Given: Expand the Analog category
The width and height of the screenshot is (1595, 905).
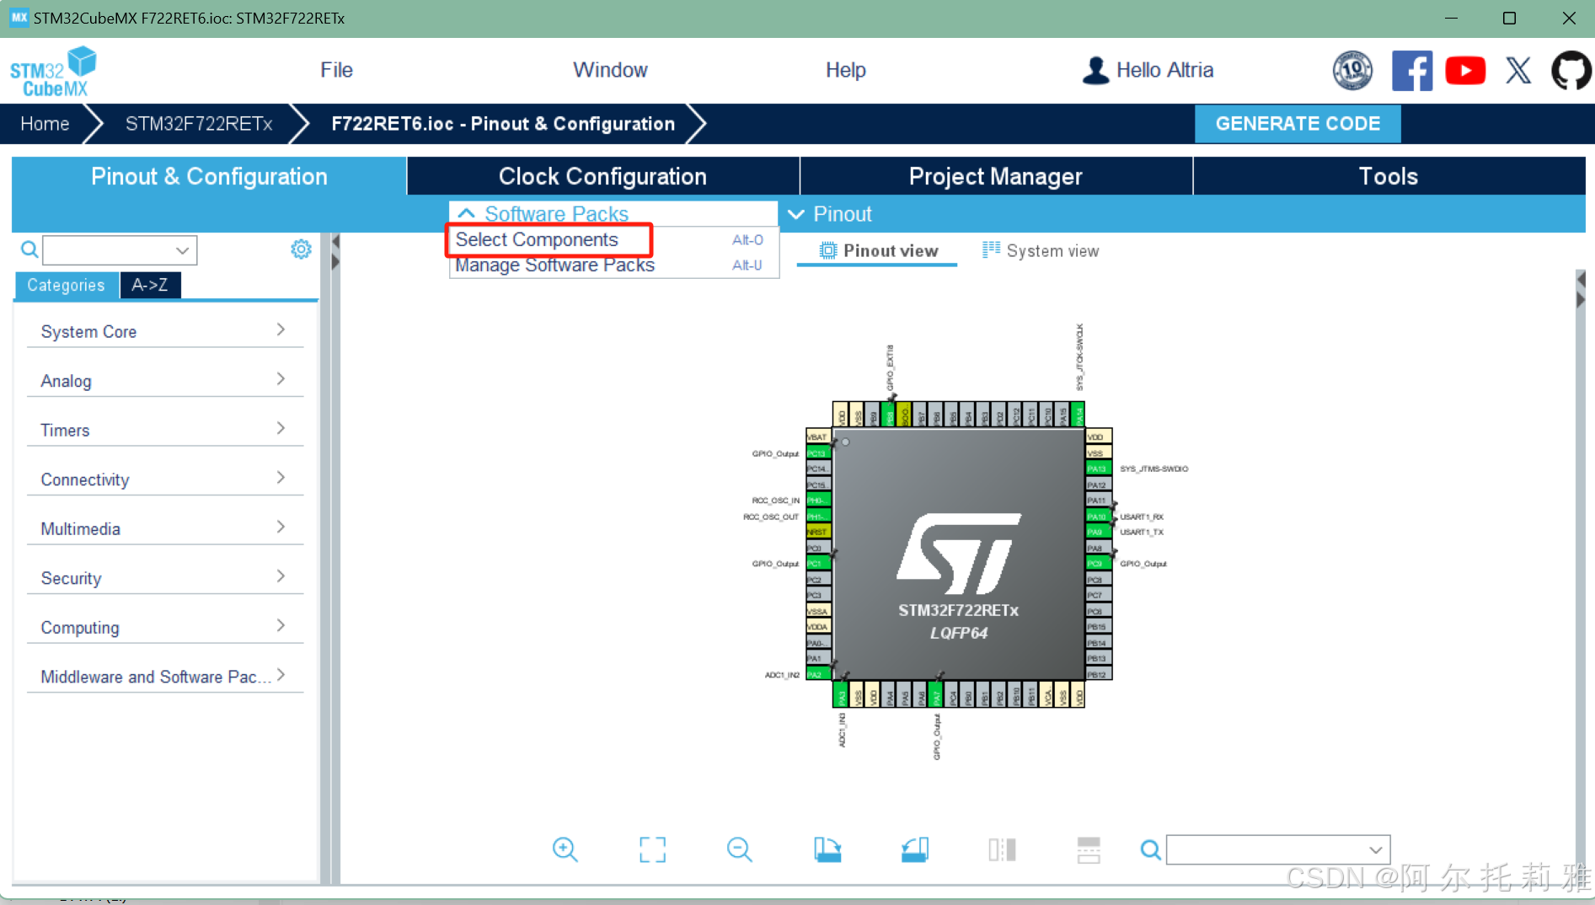Looking at the screenshot, I should point(165,381).
